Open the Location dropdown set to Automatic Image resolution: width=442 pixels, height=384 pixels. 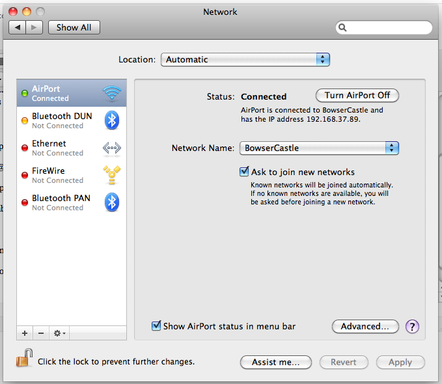245,59
